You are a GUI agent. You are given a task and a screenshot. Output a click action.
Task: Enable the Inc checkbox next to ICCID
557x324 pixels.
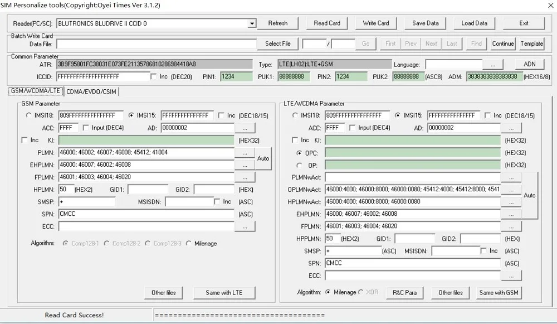tap(154, 76)
